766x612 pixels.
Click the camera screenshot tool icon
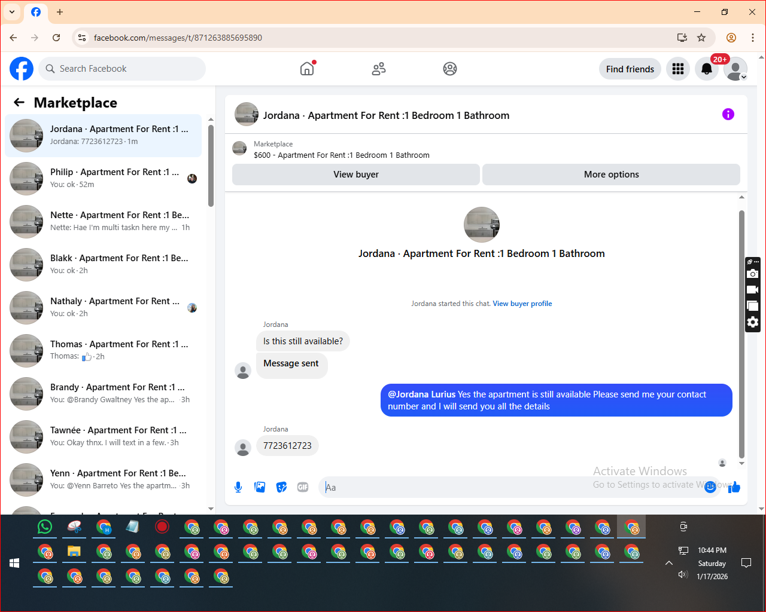[753, 274]
